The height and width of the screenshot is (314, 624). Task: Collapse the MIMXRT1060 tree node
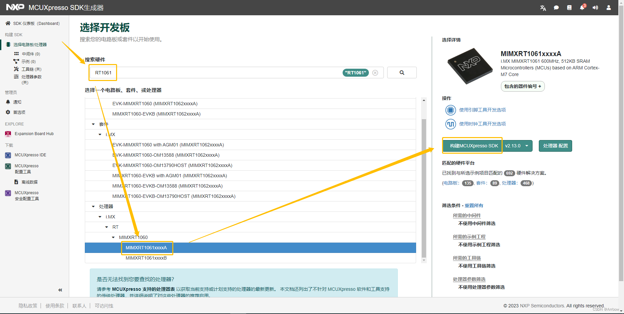point(113,237)
